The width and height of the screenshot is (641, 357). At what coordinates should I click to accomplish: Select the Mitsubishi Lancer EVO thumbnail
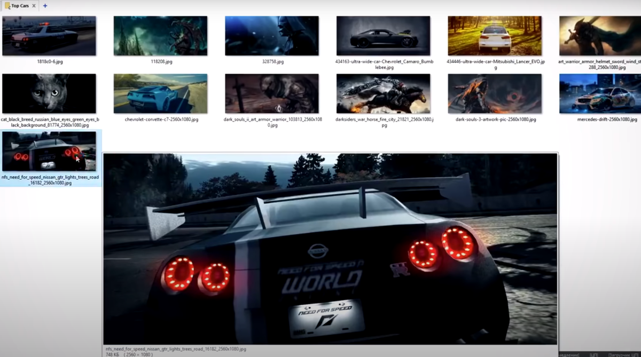pos(495,36)
